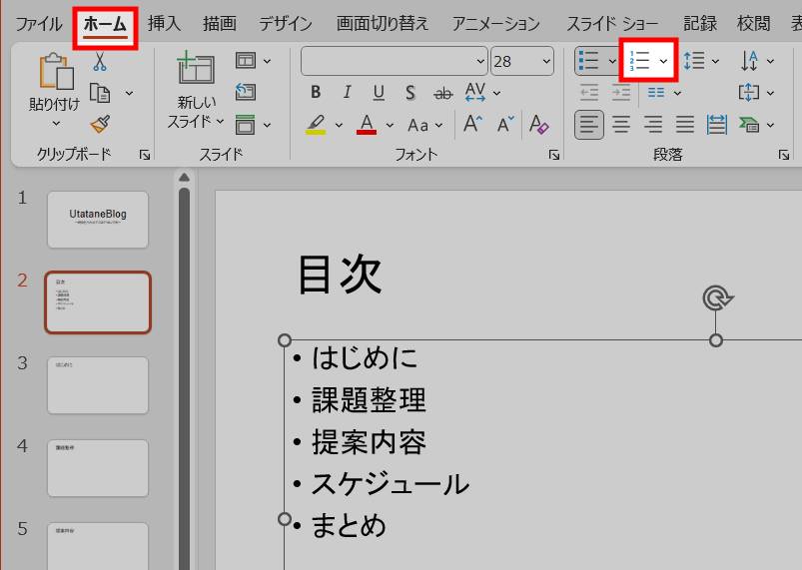
Task: Open the Font (フォント) dialog launcher
Action: [x=554, y=155]
